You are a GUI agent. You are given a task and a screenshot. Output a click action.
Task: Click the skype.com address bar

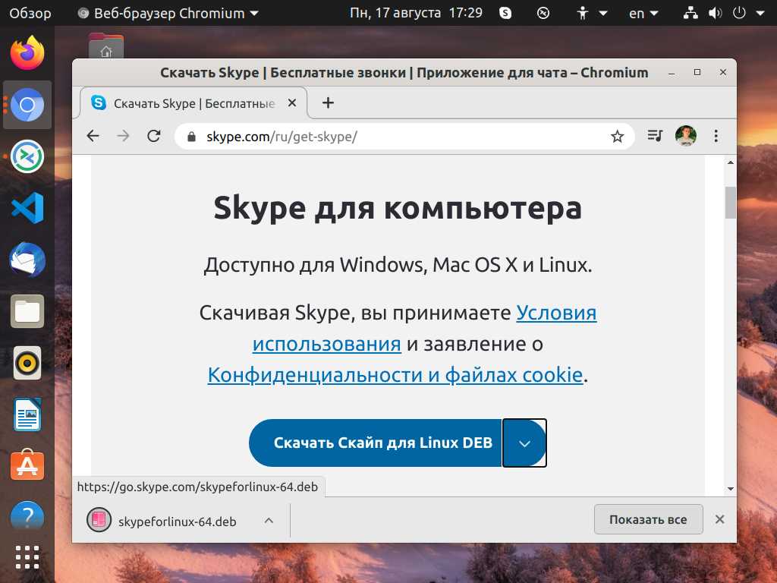pyautogui.click(x=395, y=137)
